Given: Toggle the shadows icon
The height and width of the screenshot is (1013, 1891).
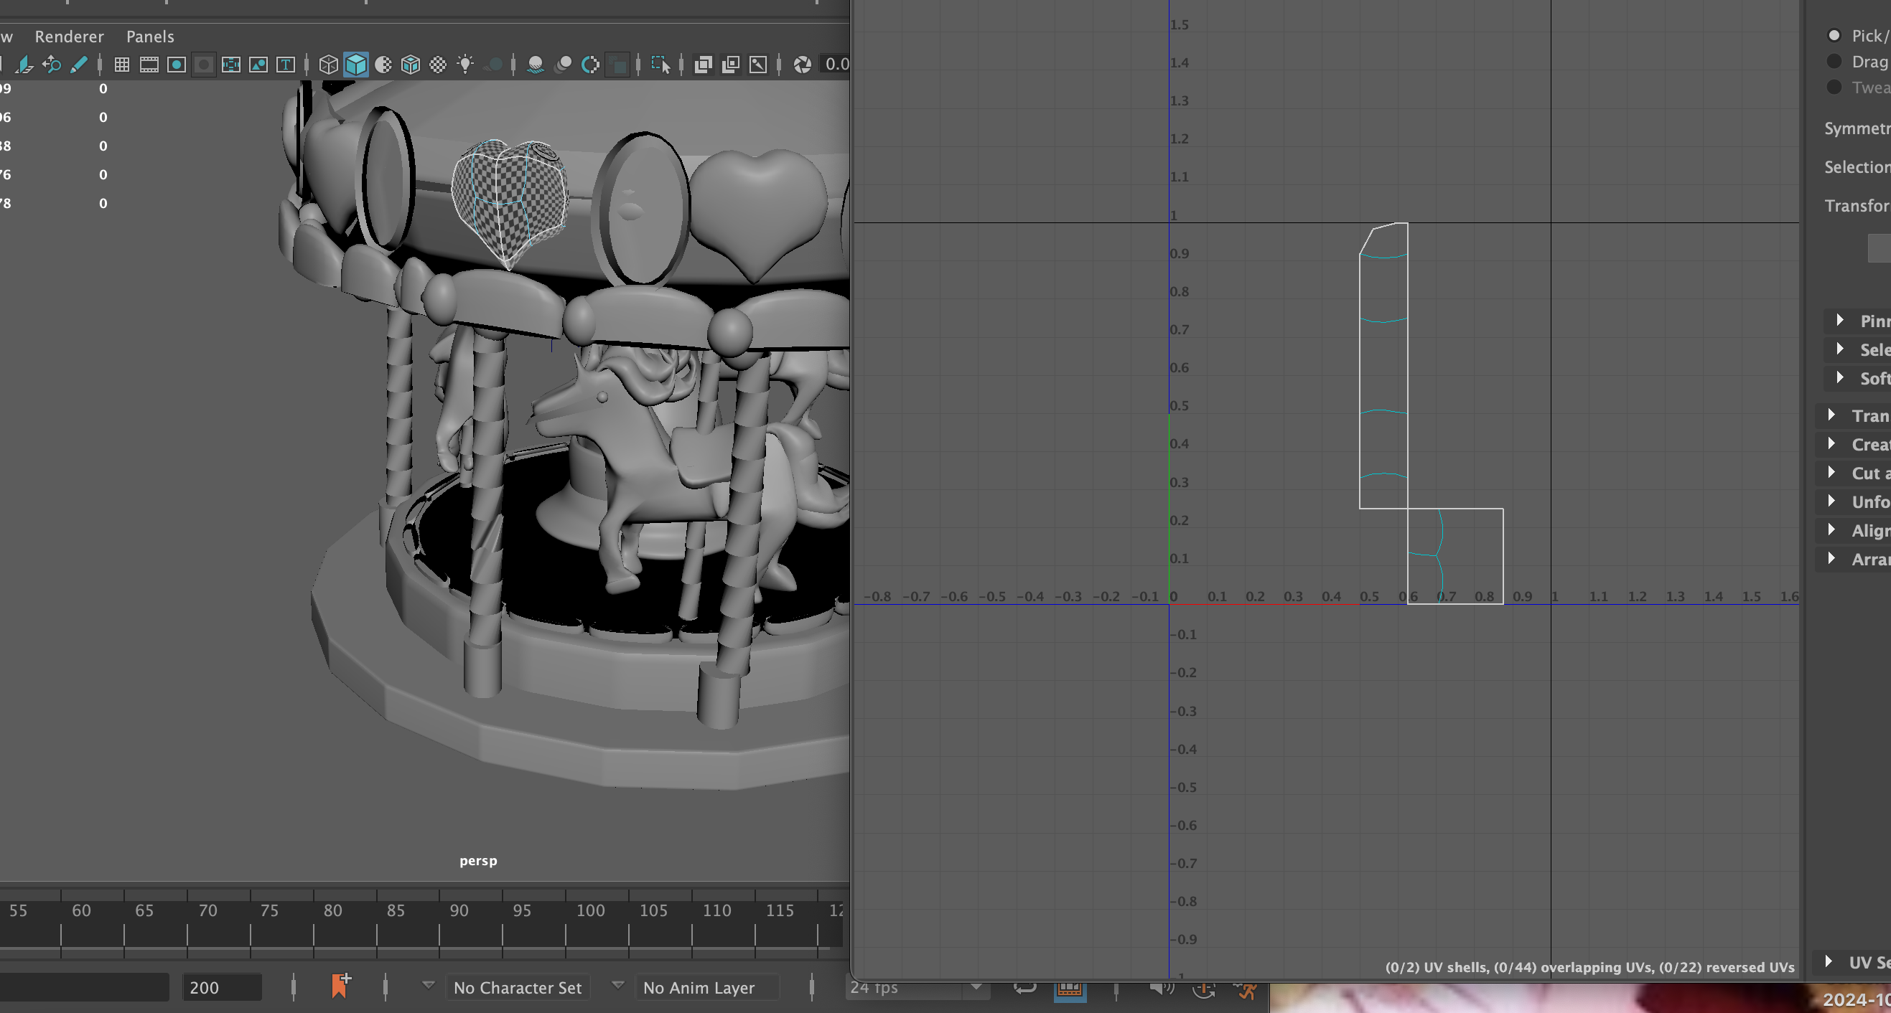Looking at the screenshot, I should pos(494,65).
